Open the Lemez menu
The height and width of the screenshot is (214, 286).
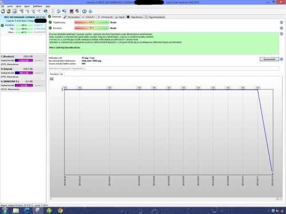(10, 6)
